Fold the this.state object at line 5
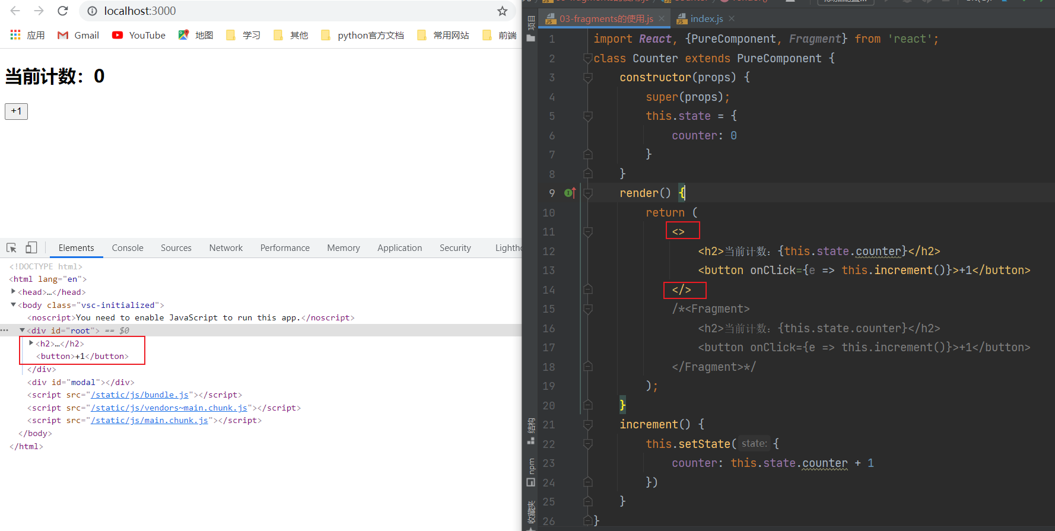Image resolution: width=1055 pixels, height=531 pixels. tap(588, 116)
